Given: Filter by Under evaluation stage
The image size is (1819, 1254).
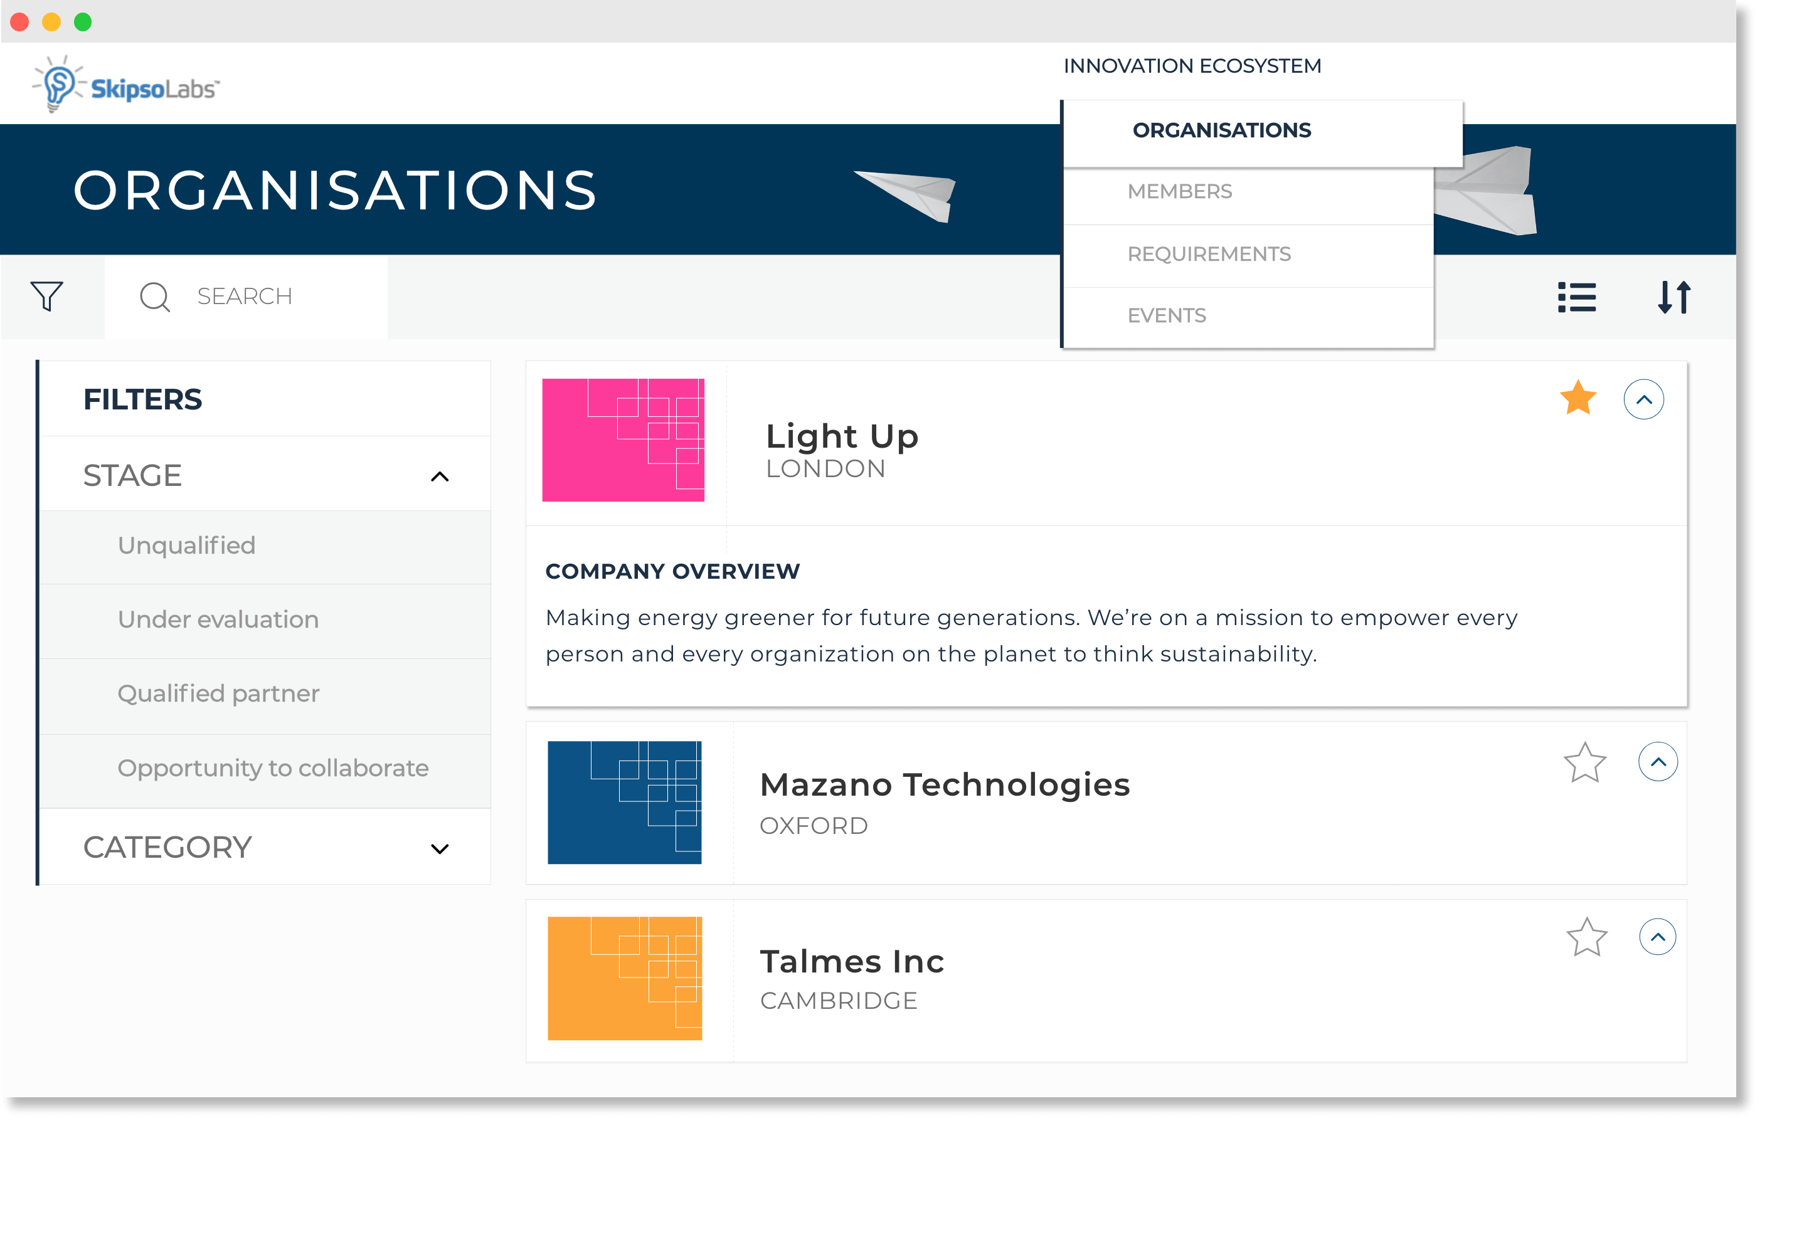Looking at the screenshot, I should pos(265,620).
